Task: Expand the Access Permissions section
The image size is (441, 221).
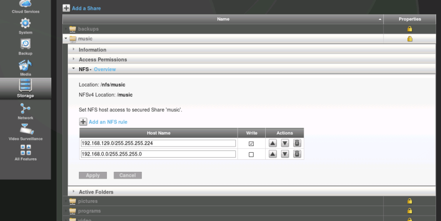Action: point(103,60)
